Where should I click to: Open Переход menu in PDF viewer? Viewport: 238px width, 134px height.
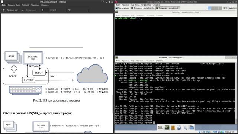[x=25, y=5]
